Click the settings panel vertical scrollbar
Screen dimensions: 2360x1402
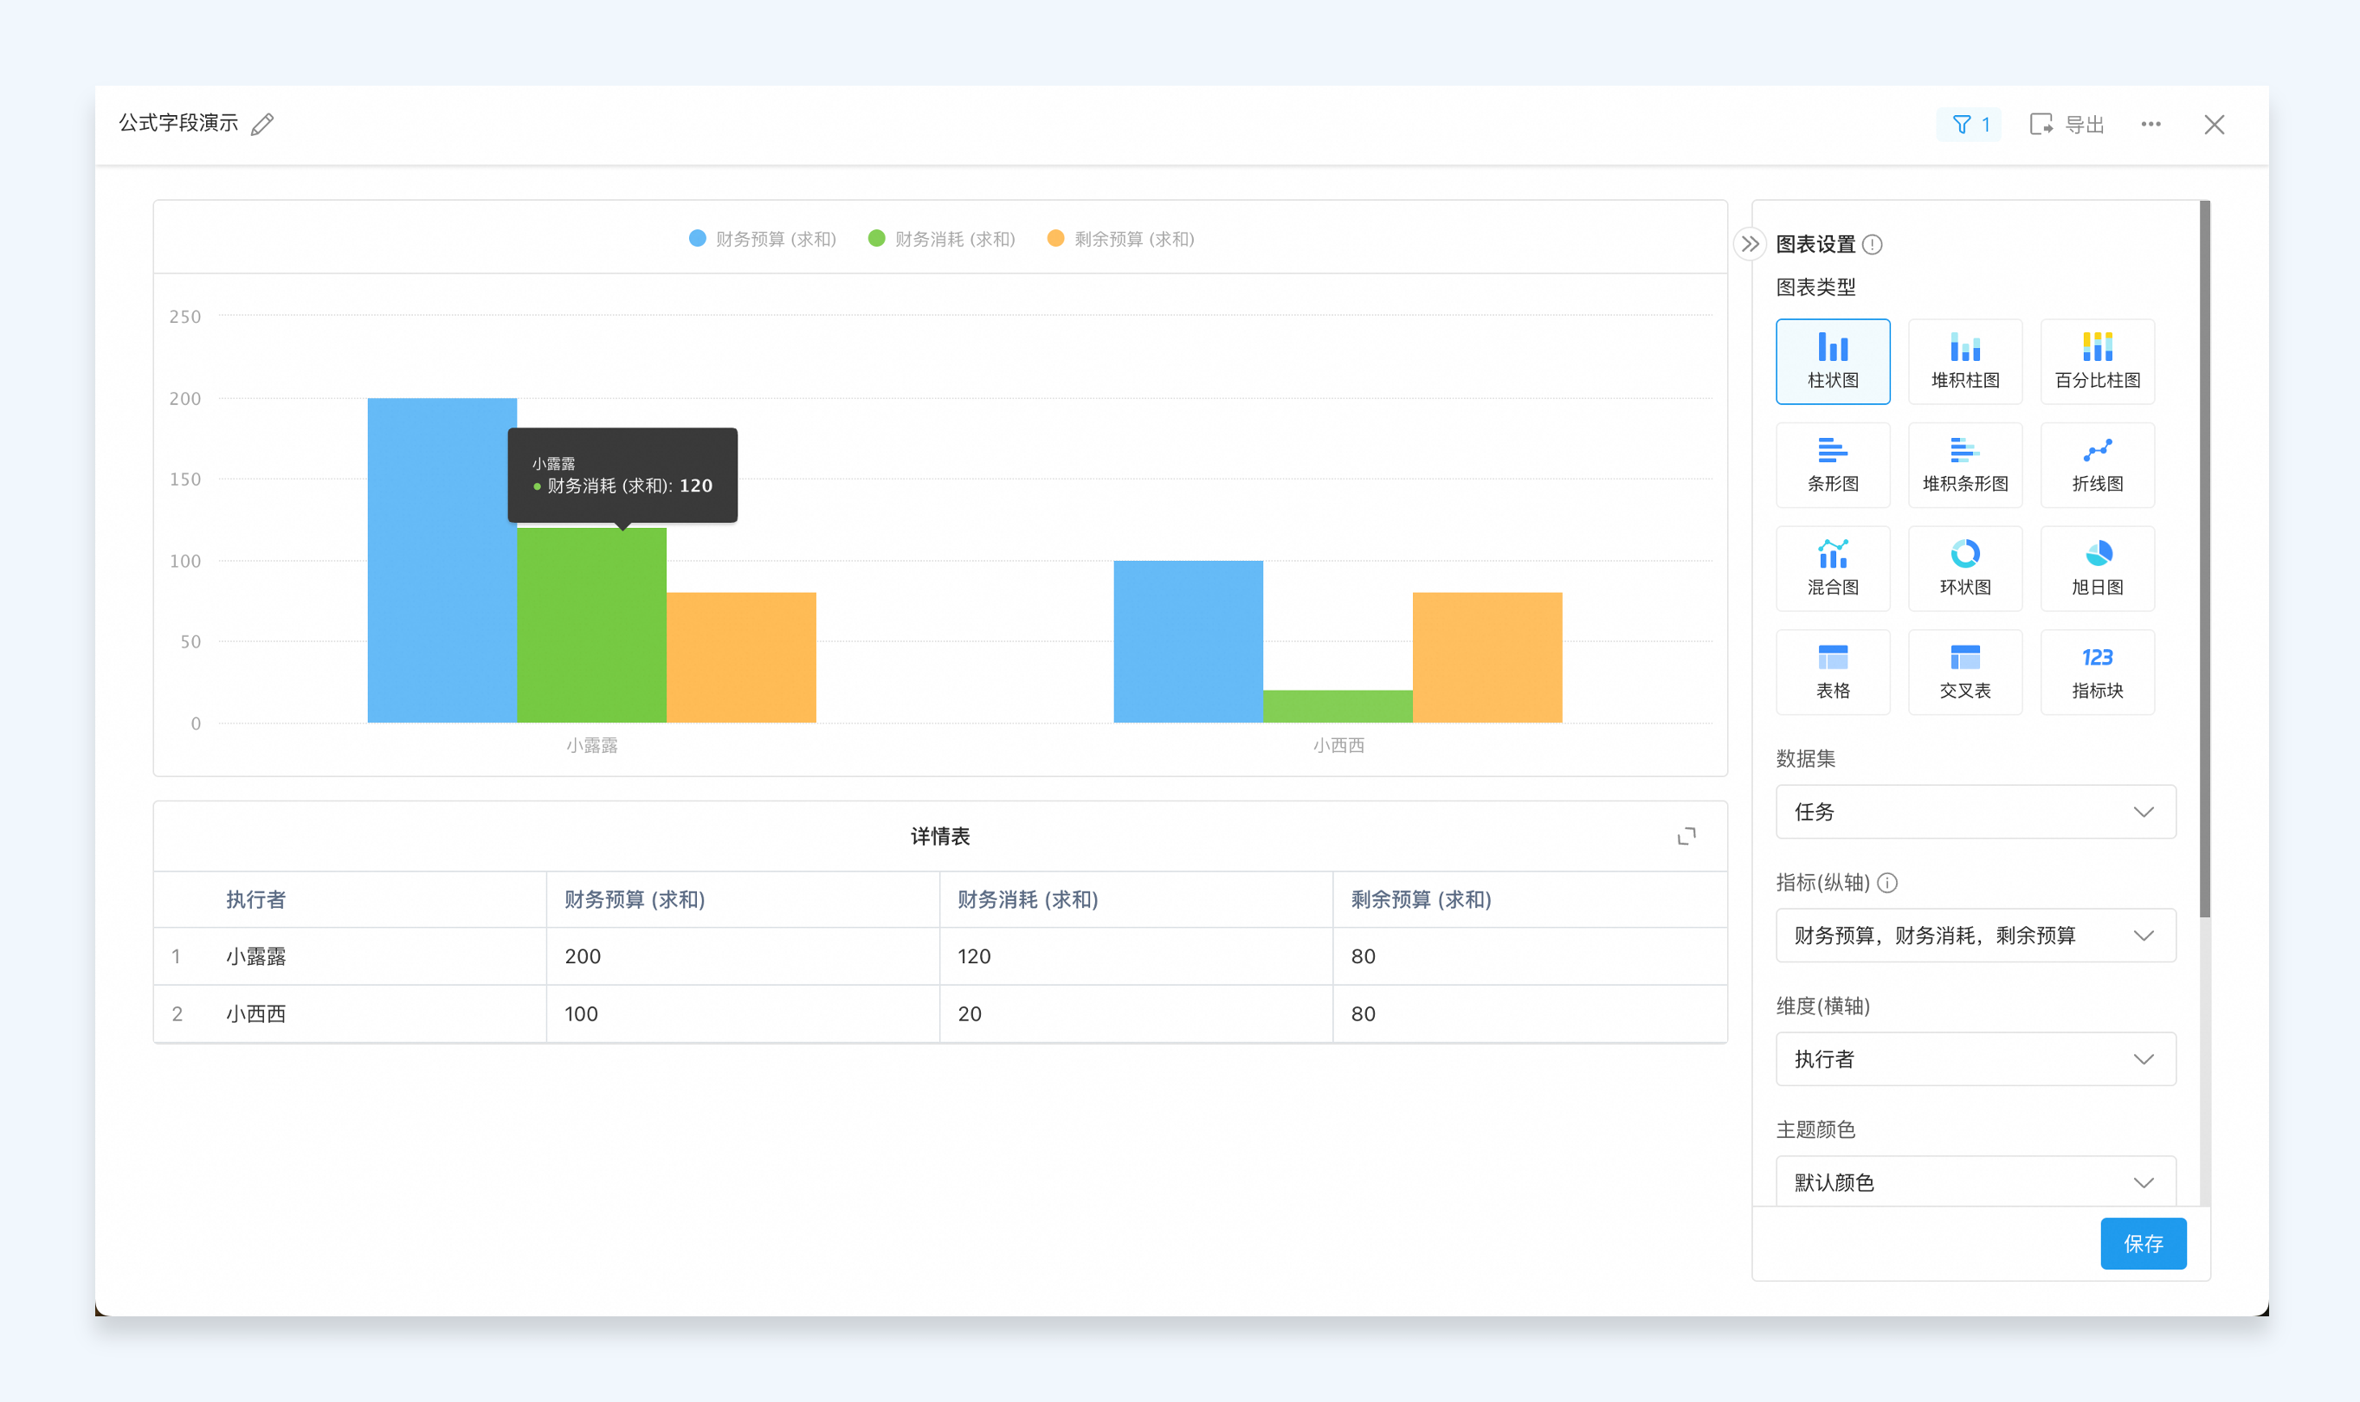(2205, 558)
